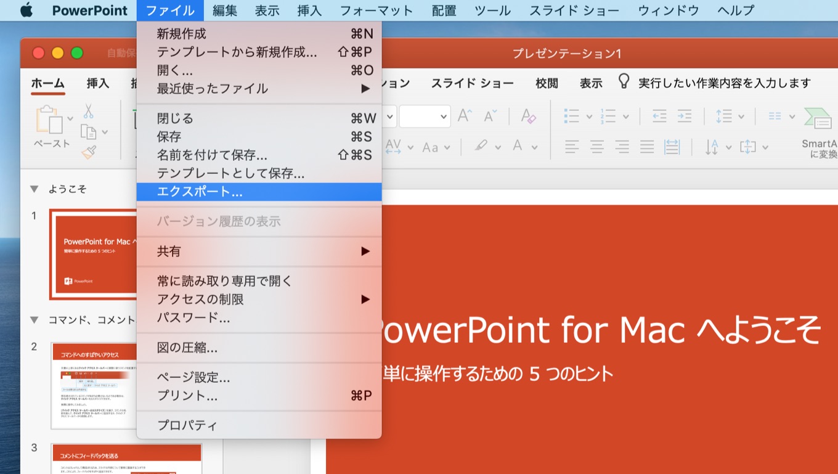838x474 pixels.
Task: Click the text direction icon
Action: click(x=712, y=147)
